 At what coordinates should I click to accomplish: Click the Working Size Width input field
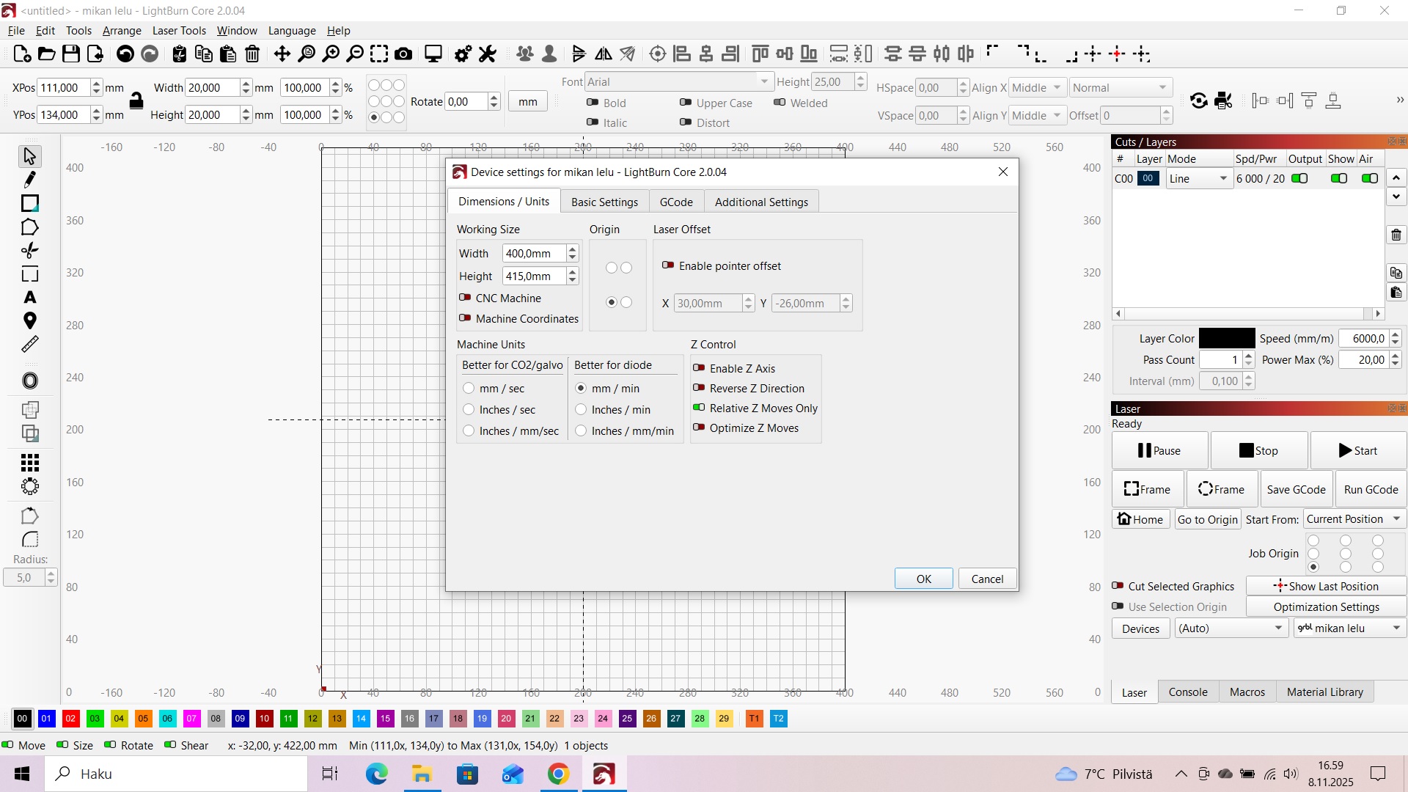tap(534, 254)
